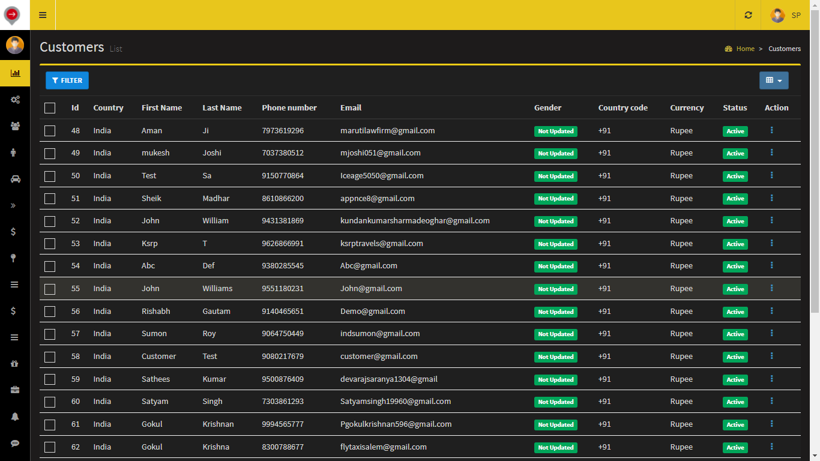Select checkbox for customer Id 49
This screenshot has width=820, height=461.
click(50, 153)
